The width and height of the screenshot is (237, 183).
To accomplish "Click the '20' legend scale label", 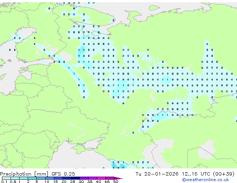I will (64, 182).
